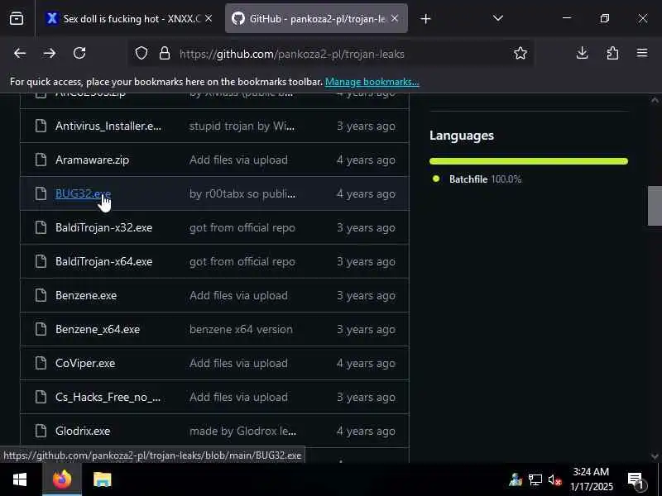Open the Glodrix.exe file entry
This screenshot has width=662, height=496.
point(83,431)
